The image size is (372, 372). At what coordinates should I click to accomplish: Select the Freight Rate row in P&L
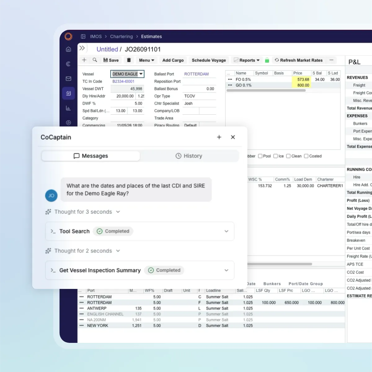359,256
